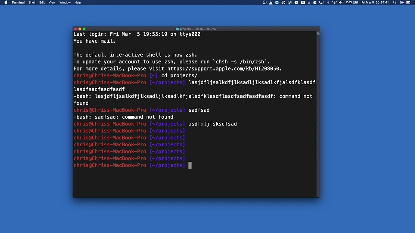Click the stylized 'e' menu bar icon
This screenshot has width=415, height=233.
(x=315, y=2)
